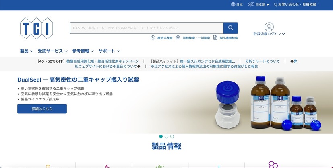Image resolution: width=333 pixels, height=168 pixels.
Task: Click the TCI hexagon logo
Action: (x=37, y=29)
